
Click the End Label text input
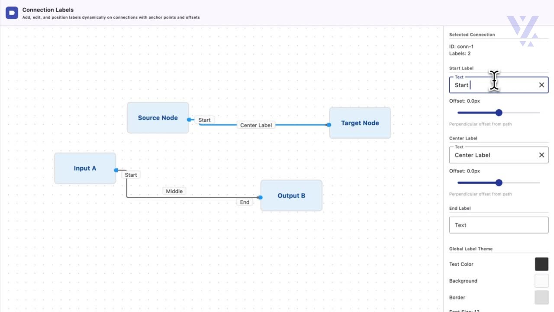tap(499, 225)
